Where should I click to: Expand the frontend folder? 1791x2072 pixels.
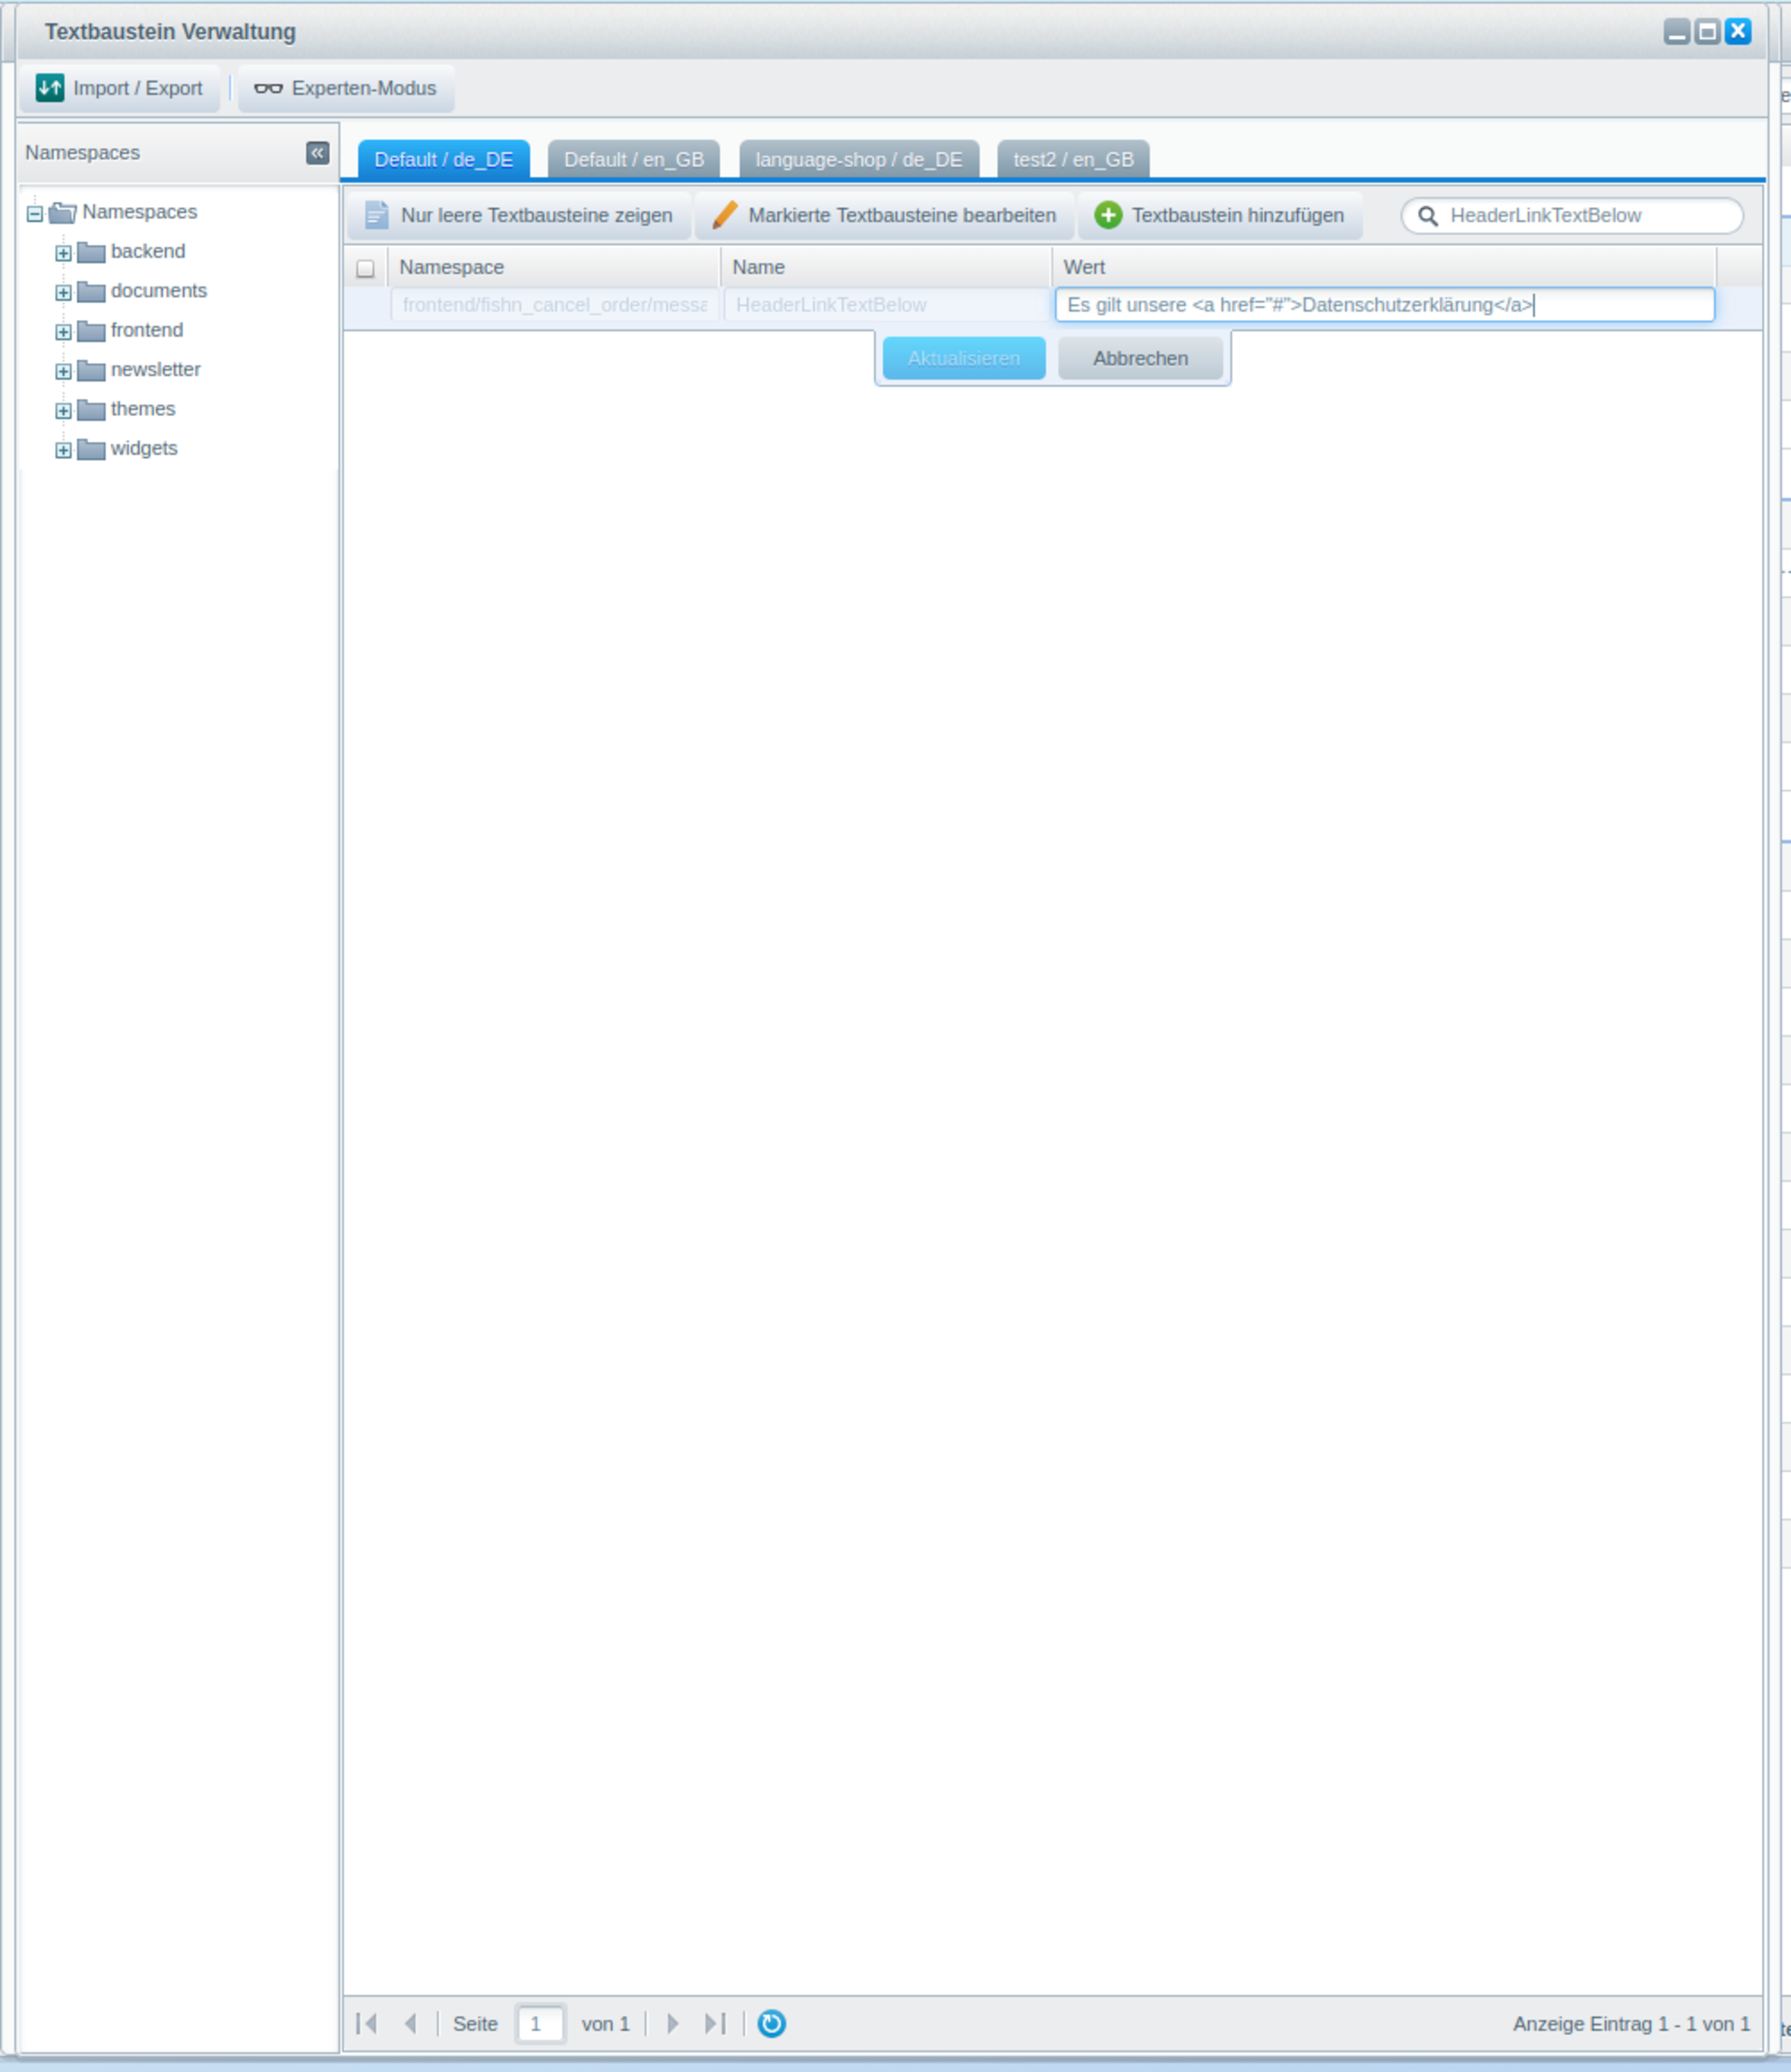63,332
